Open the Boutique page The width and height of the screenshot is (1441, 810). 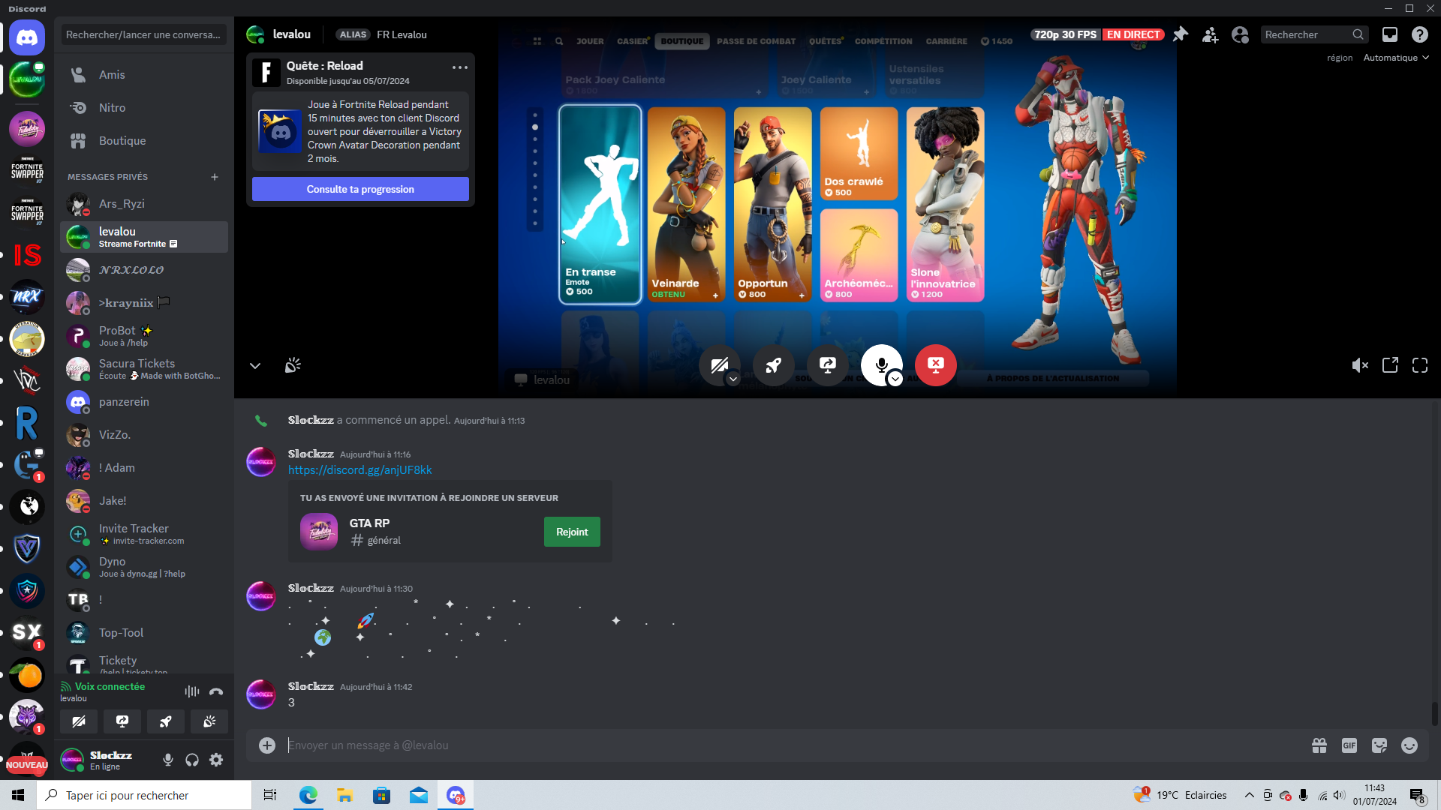144,141
